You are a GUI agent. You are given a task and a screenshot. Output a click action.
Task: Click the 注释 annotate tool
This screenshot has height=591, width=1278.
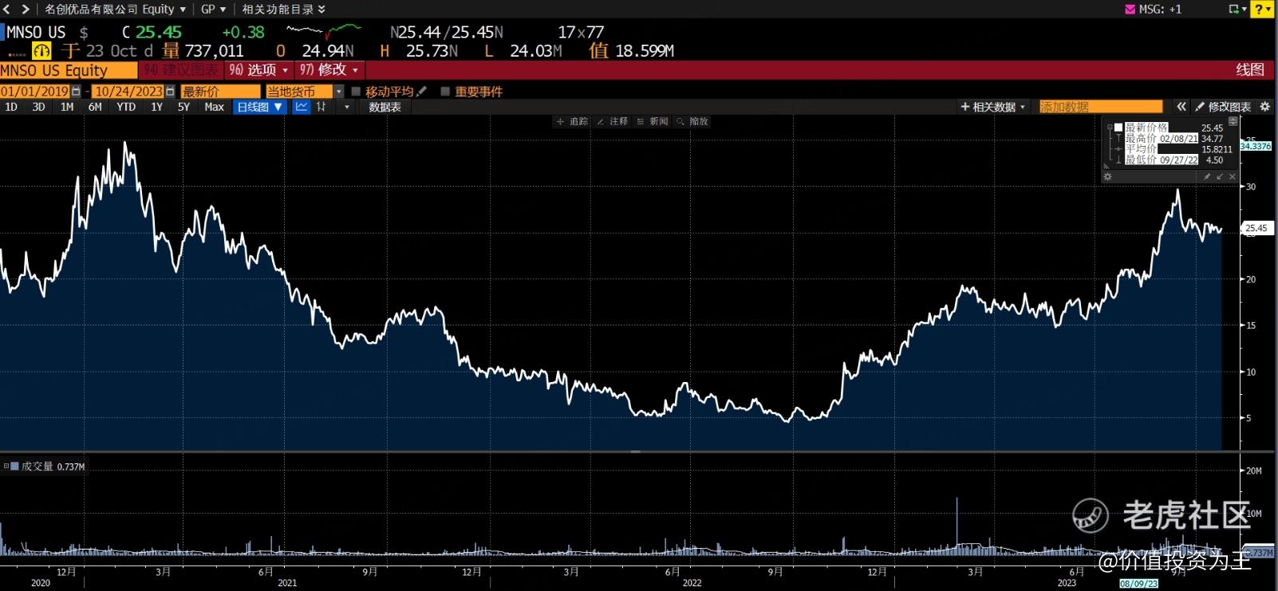(x=613, y=121)
